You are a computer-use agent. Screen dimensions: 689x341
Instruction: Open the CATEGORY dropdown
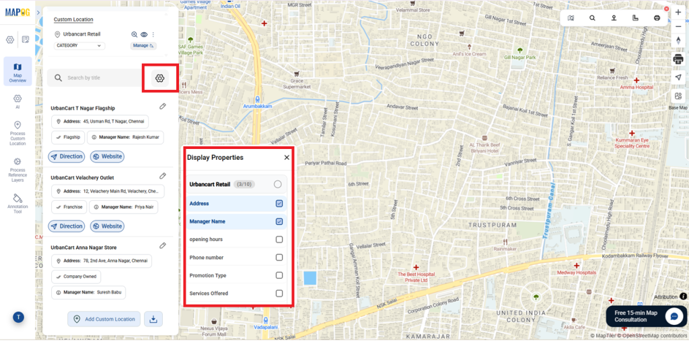click(79, 46)
